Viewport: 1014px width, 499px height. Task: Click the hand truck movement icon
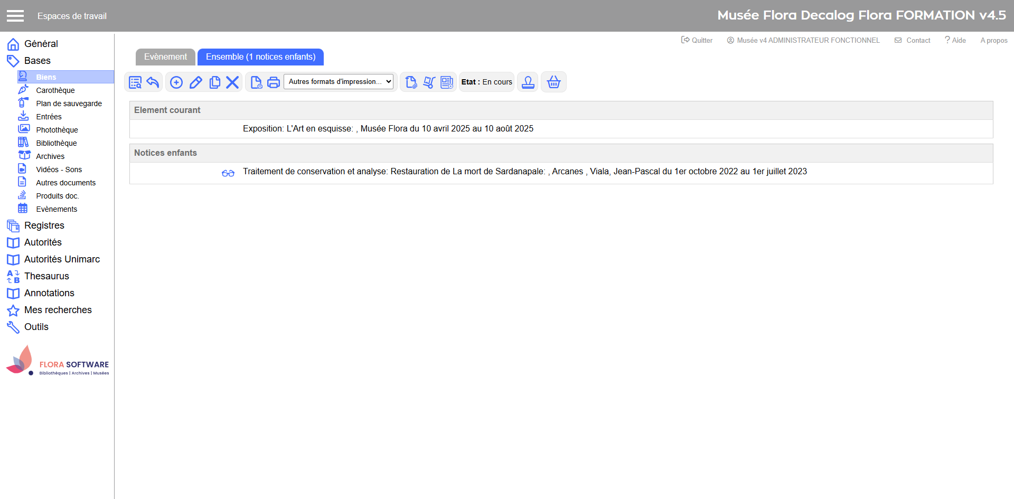[429, 82]
